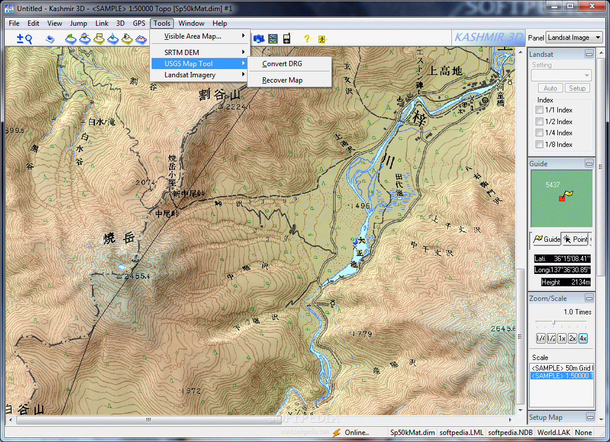Open the Help menu

coord(220,23)
